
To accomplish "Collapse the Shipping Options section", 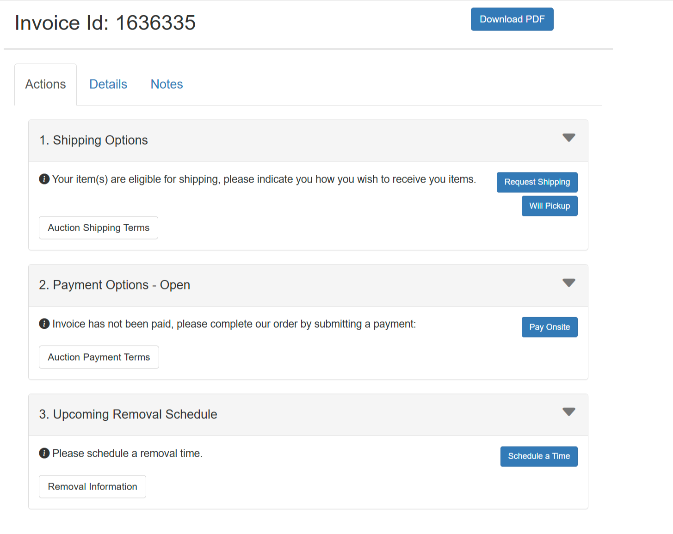I will click(568, 137).
